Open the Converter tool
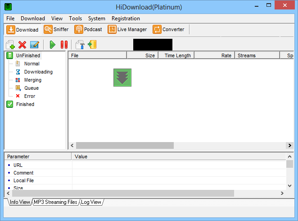This screenshot has width=298, height=221. point(168,29)
